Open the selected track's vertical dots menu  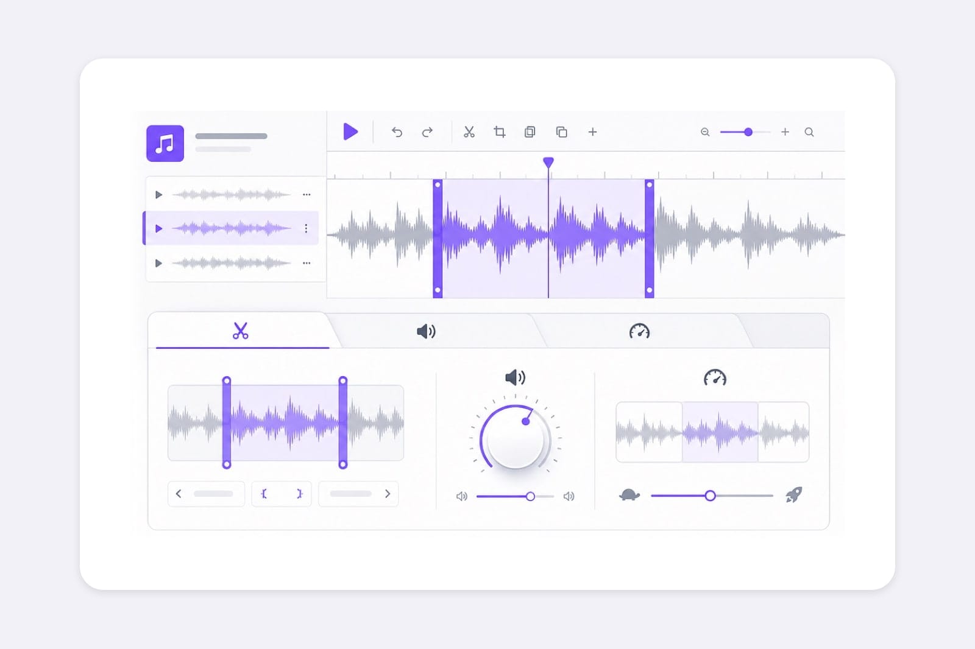point(306,228)
